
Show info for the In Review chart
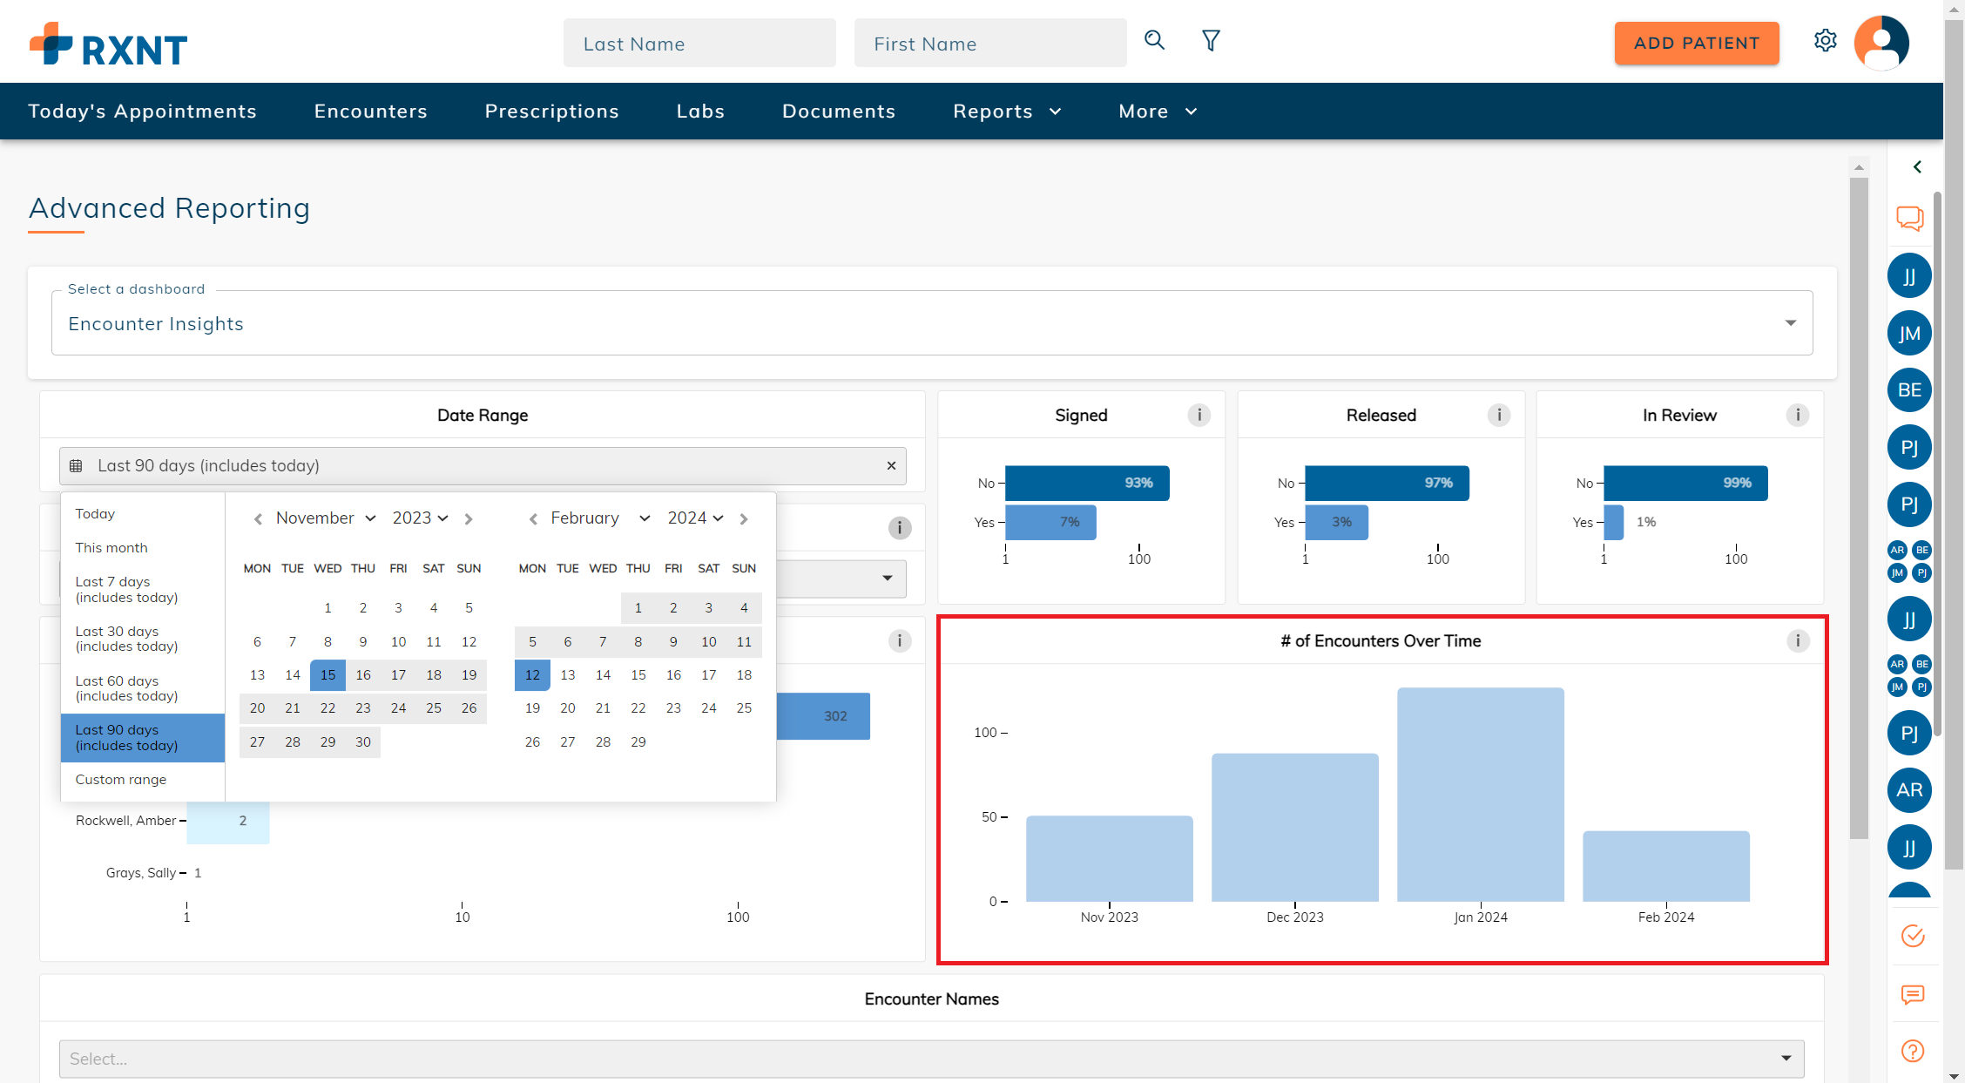click(1797, 415)
